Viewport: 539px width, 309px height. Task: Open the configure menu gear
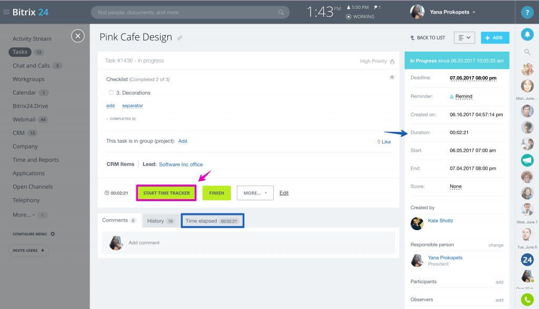point(53,234)
